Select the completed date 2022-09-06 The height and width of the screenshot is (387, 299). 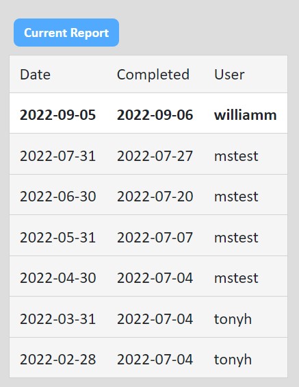(x=155, y=115)
